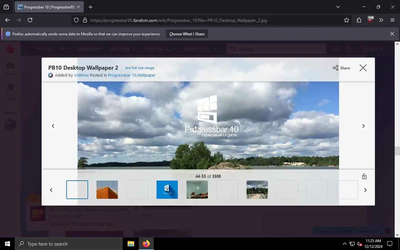The height and width of the screenshot is (250, 400).
Task: Open See full size image link
Action: click(x=140, y=68)
